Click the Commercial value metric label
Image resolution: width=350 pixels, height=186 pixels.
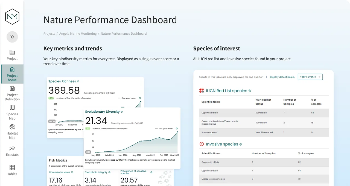pyautogui.click(x=60, y=172)
